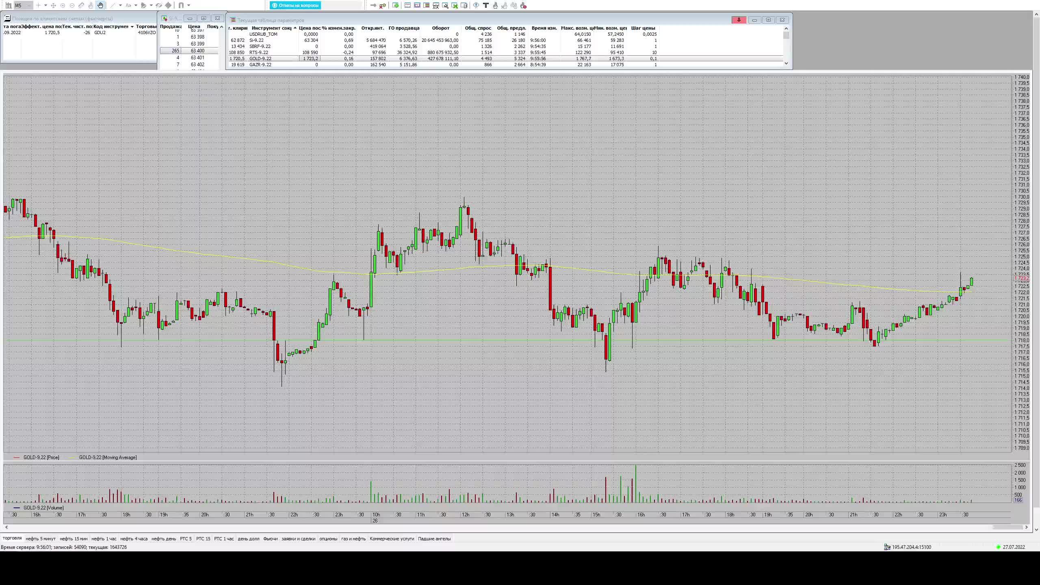Screen dimensions: 1040x585
Task: Toggle the GOLD-9.22 [Moving Average] legend entry
Action: pyautogui.click(x=102, y=457)
